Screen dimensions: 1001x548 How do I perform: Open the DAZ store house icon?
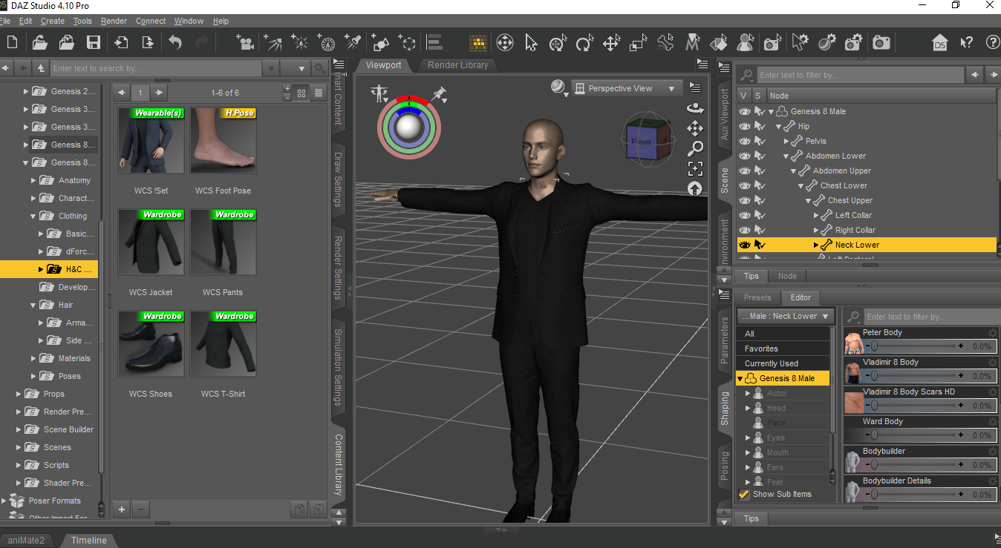(940, 42)
